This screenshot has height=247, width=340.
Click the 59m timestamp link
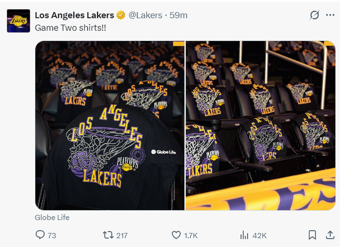point(179,15)
